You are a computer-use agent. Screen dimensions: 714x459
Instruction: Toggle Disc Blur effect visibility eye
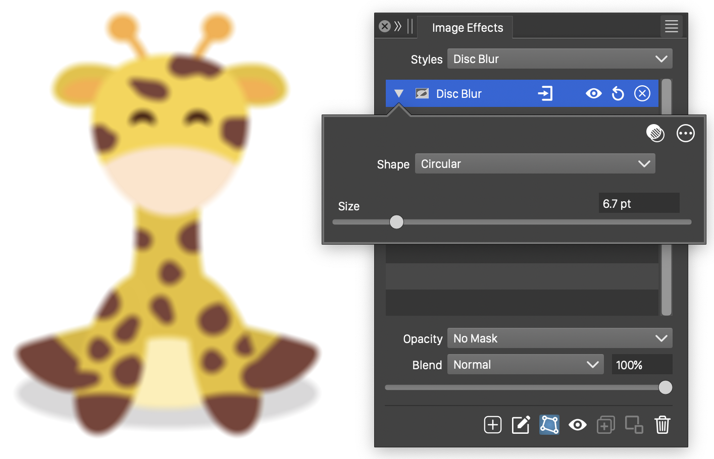tap(593, 94)
